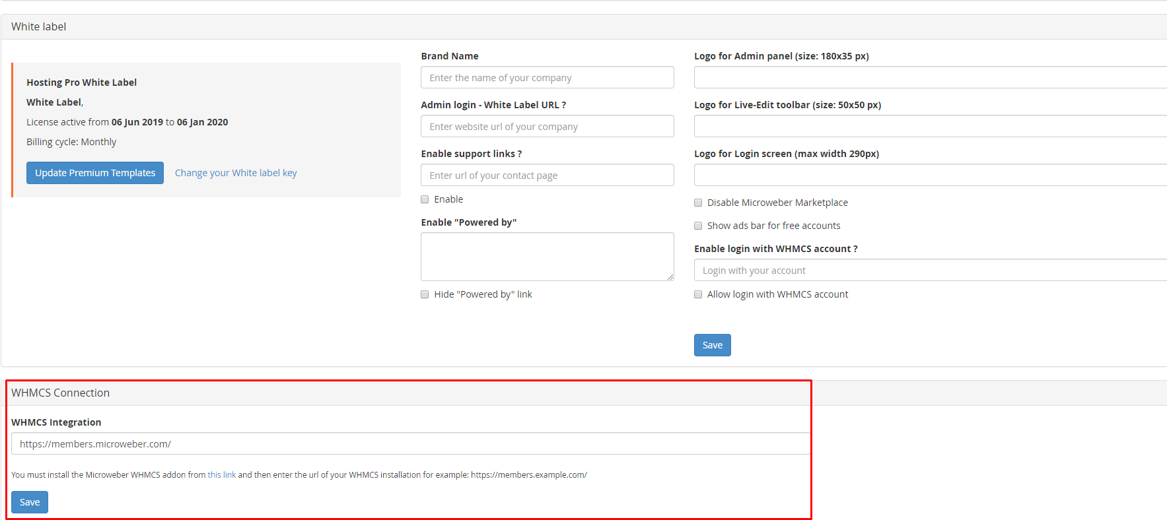
Task: Click the "White label" panel heading
Action: 39,26
